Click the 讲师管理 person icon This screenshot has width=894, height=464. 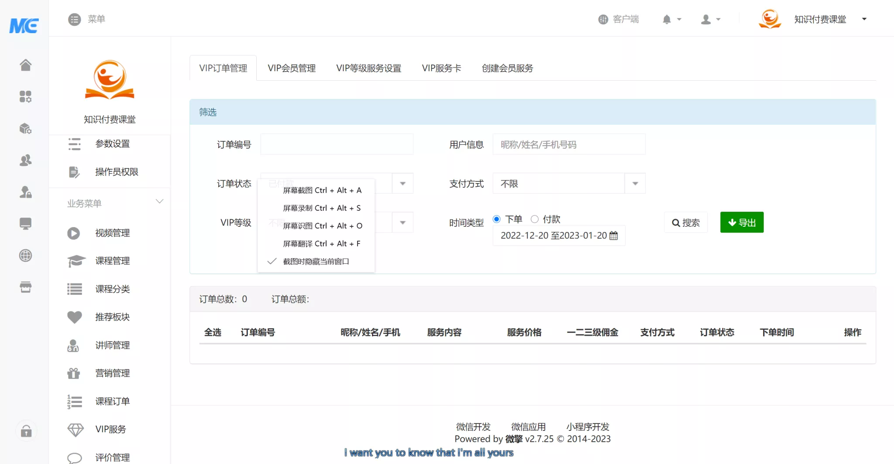tap(73, 345)
